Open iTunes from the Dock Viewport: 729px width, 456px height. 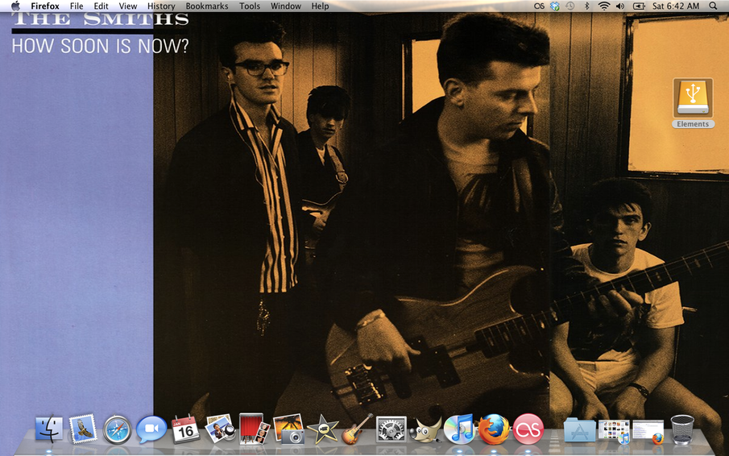[459, 429]
